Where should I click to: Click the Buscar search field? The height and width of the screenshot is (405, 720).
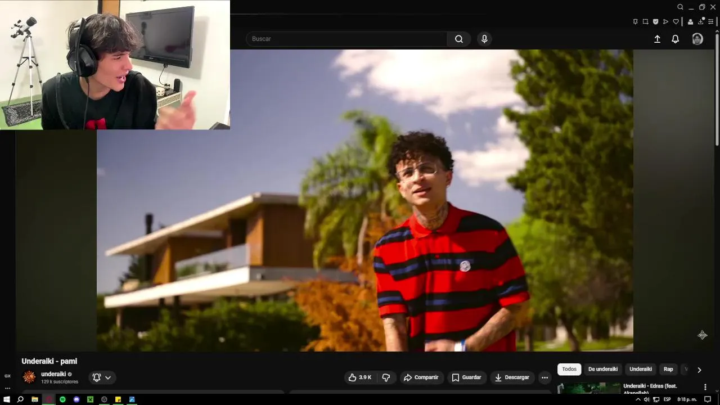(346, 39)
